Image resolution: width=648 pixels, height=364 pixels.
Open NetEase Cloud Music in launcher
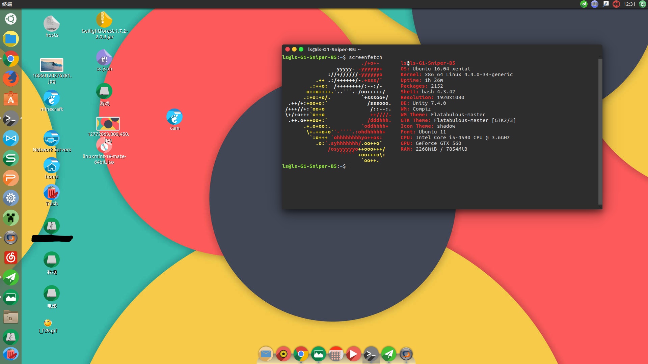pyautogui.click(x=11, y=258)
